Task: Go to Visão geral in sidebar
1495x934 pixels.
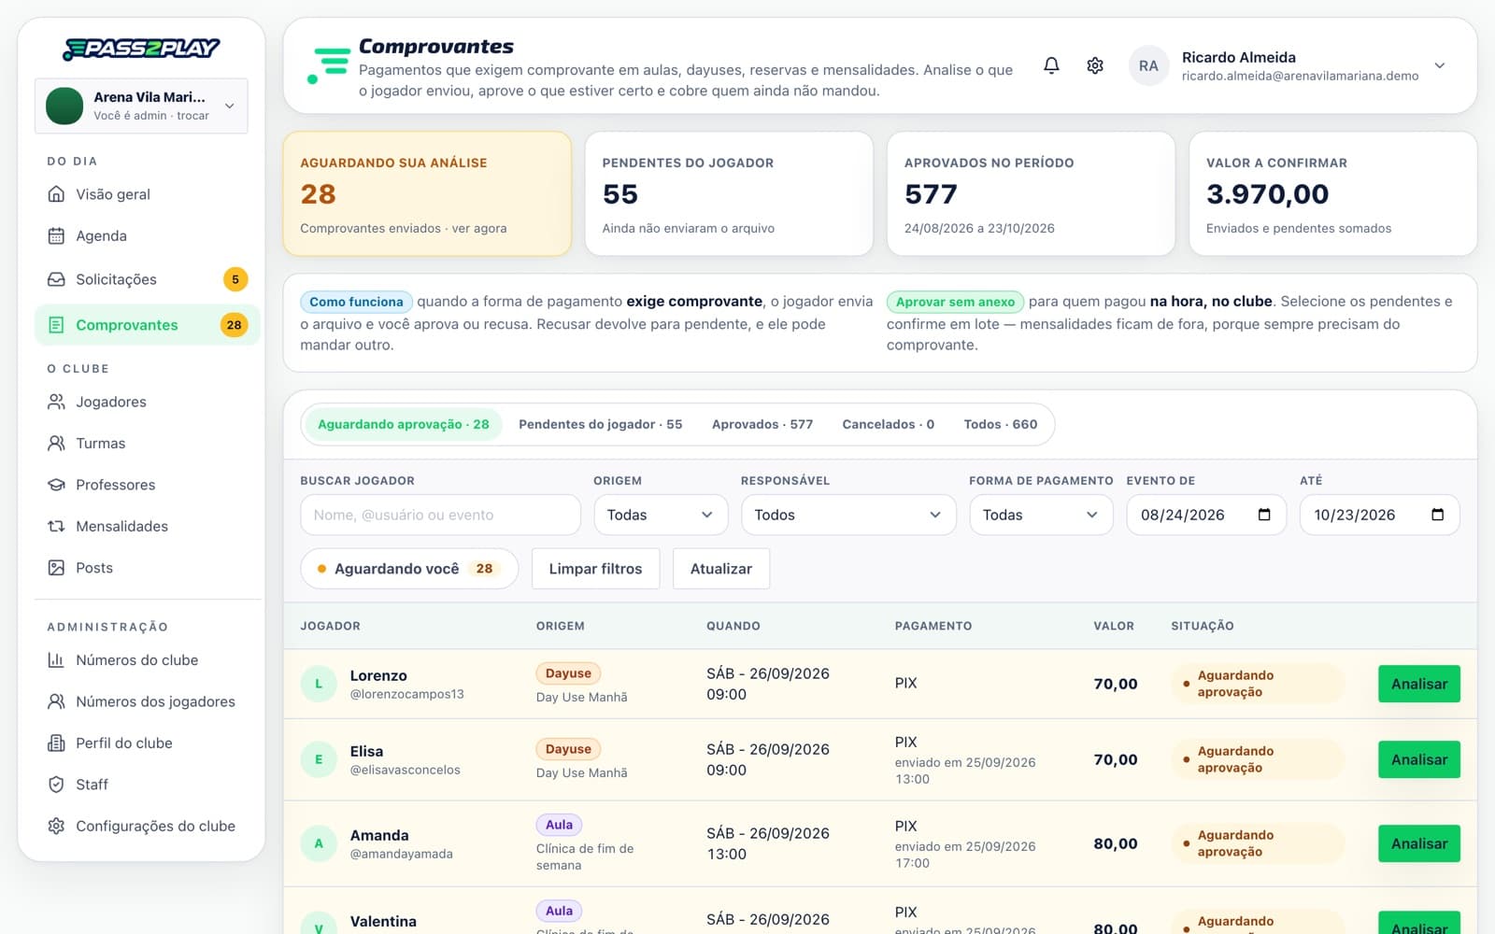Action: [x=147, y=194]
